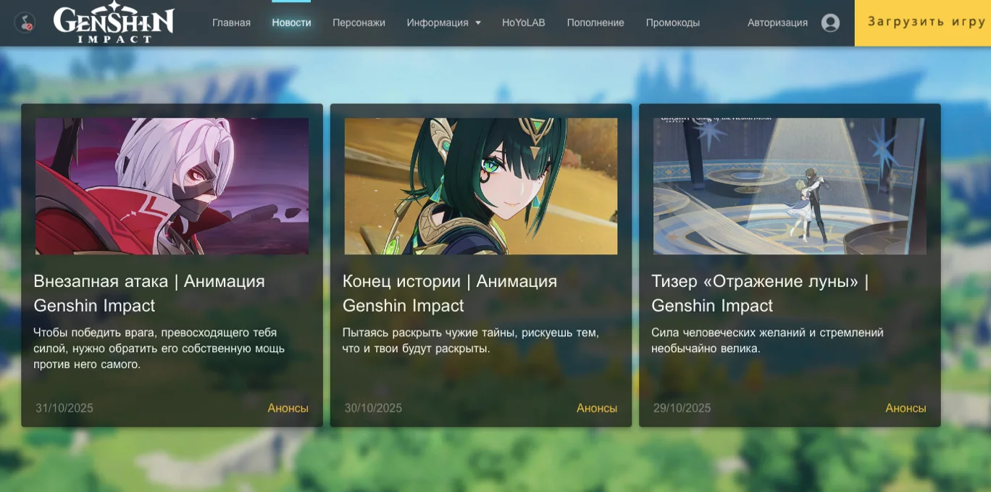Screen dimensions: 991x492
Task: Select the Новости tab
Action: (291, 23)
